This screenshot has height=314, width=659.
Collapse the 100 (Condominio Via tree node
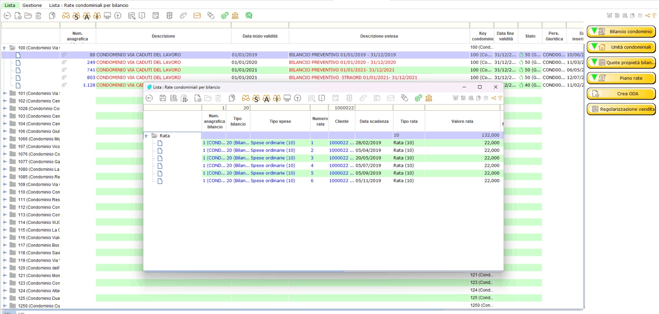pos(4,48)
